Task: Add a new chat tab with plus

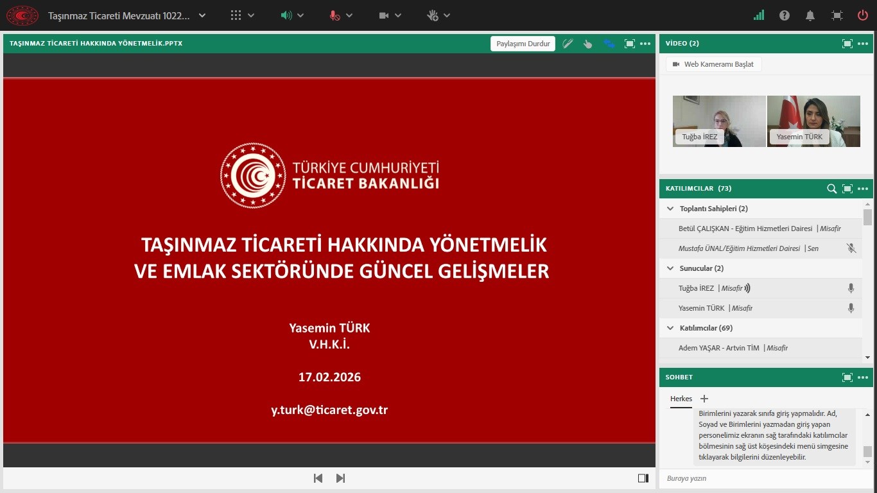Action: click(704, 399)
